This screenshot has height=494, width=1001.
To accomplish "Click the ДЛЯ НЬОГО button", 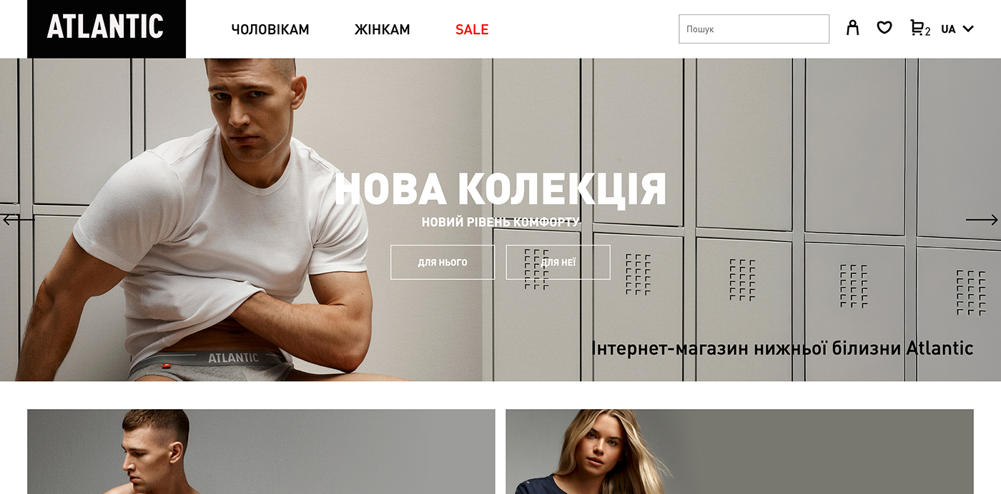I will coord(443,262).
